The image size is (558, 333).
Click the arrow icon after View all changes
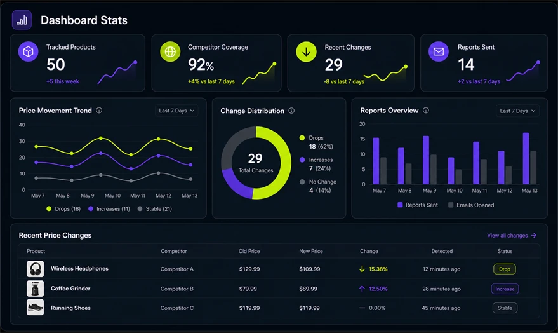(x=533, y=235)
